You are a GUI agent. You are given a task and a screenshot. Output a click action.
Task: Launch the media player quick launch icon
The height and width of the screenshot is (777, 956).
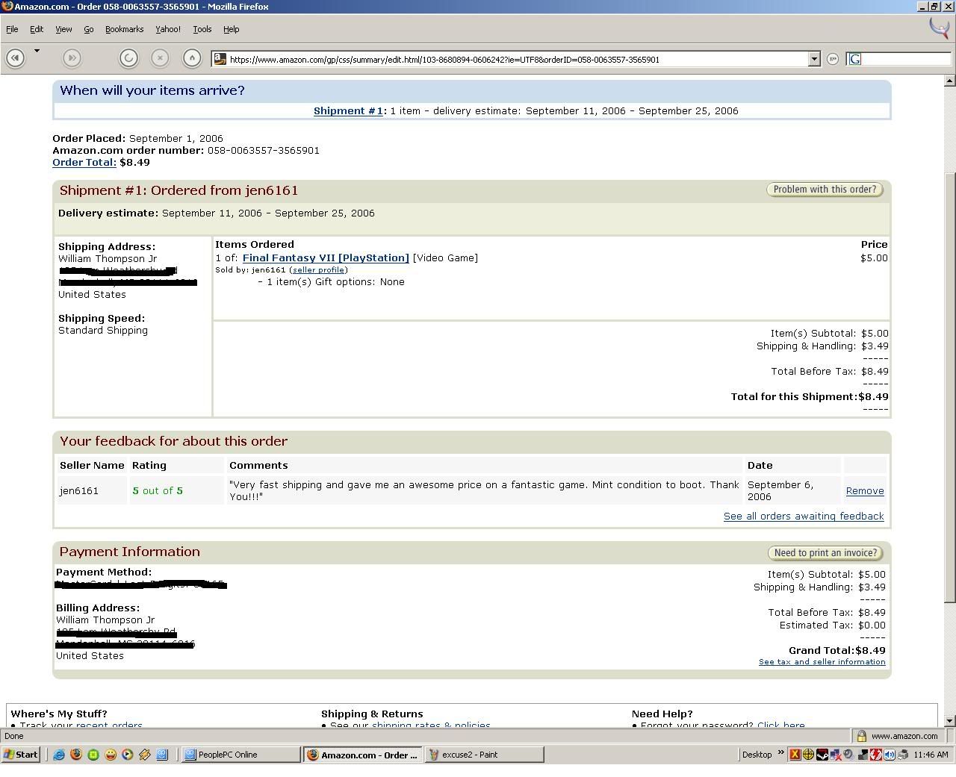(x=128, y=755)
